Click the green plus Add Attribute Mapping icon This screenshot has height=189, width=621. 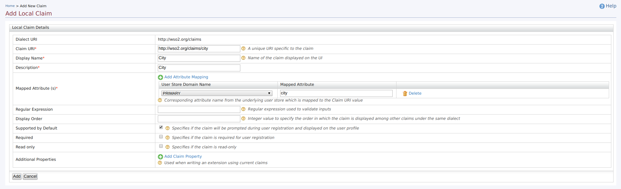160,77
